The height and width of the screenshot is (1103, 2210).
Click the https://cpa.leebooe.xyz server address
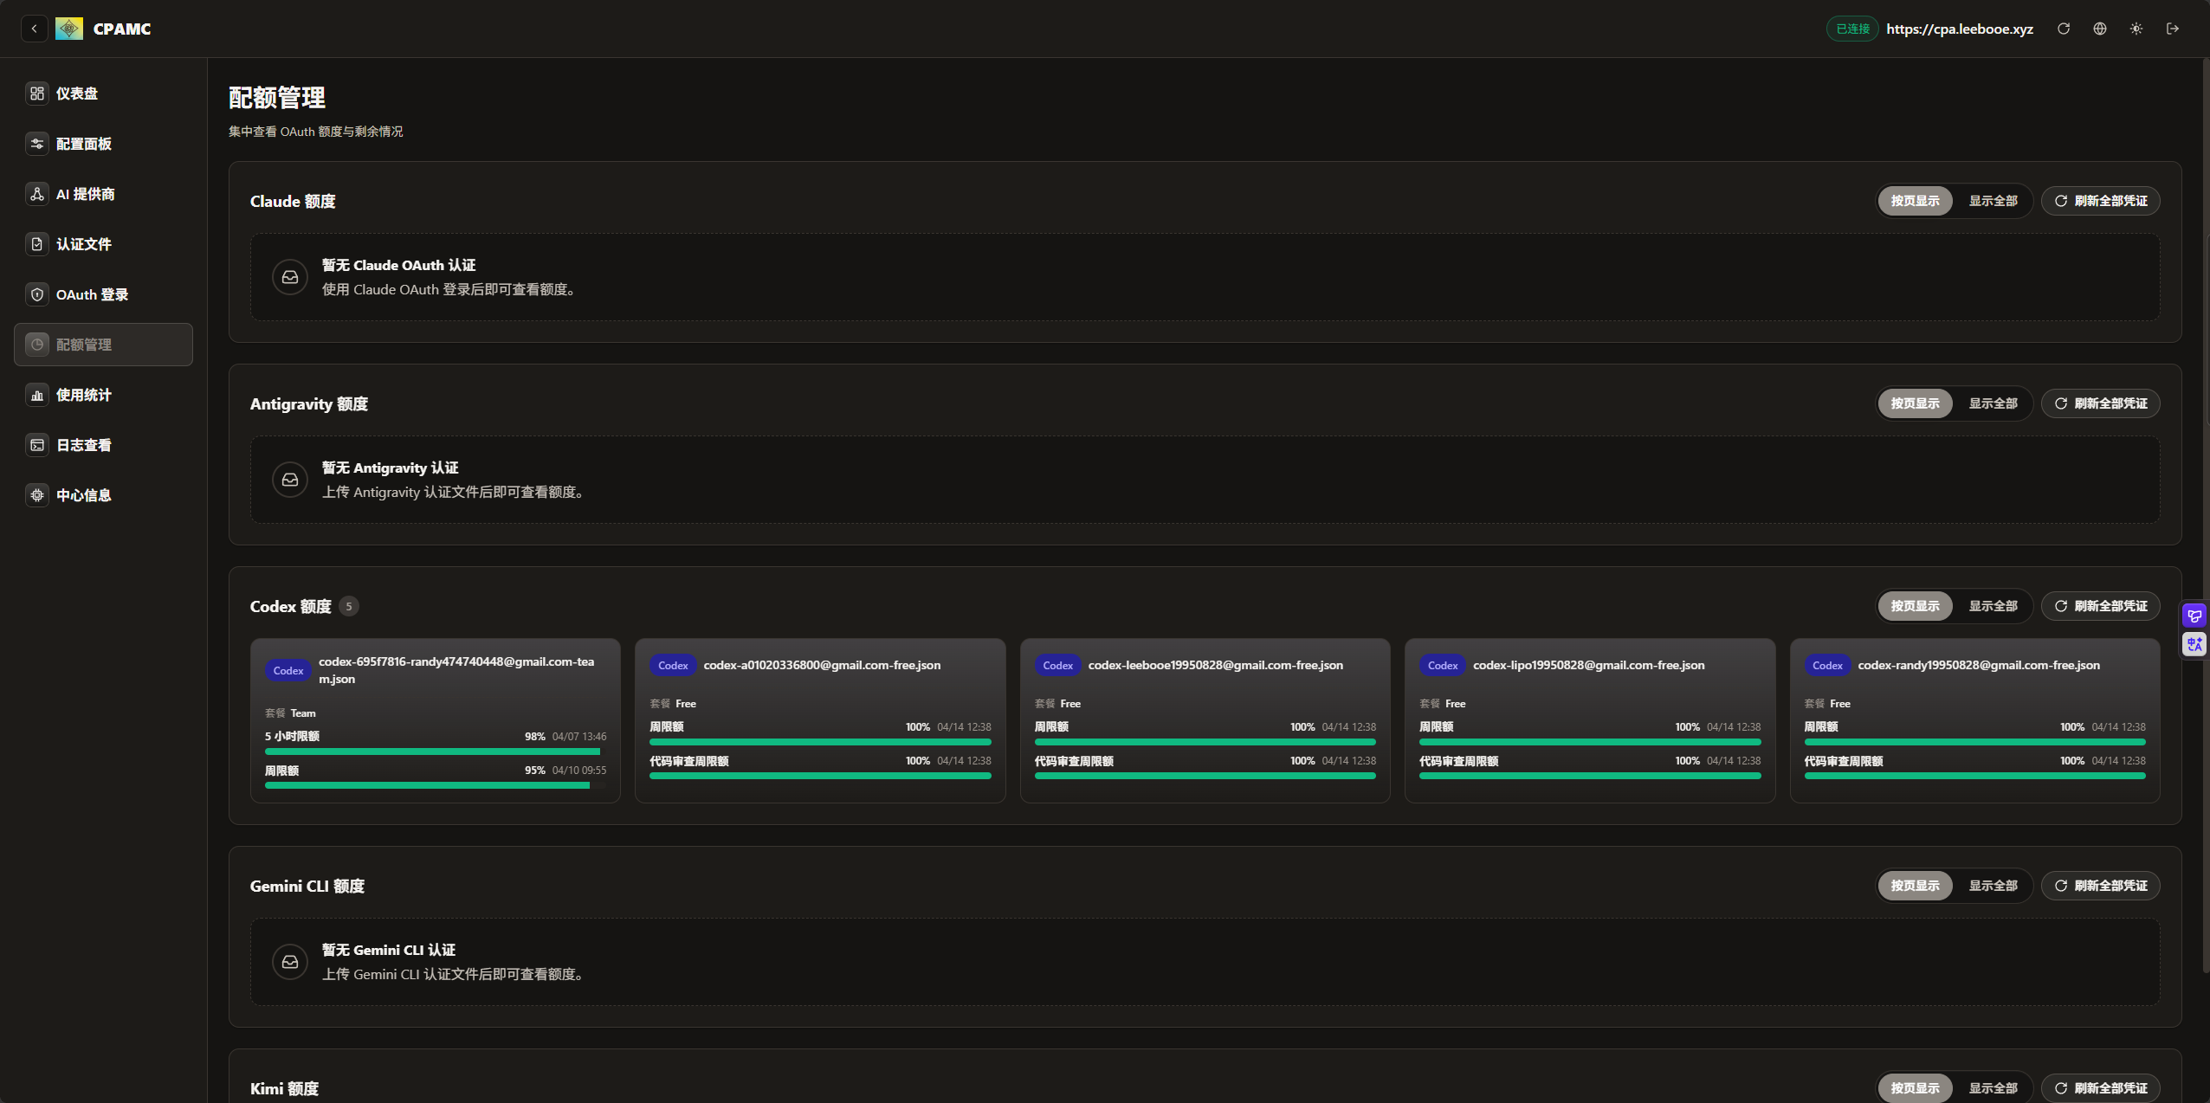[1959, 29]
